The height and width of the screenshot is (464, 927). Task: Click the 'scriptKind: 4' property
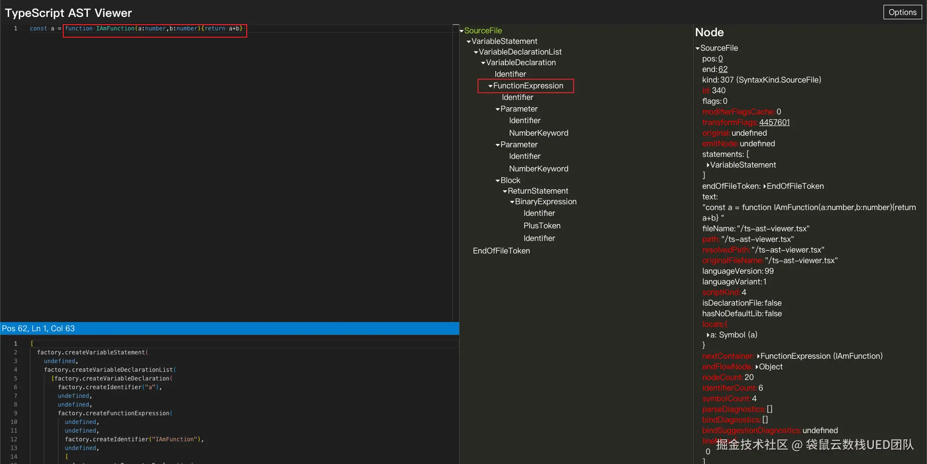click(724, 293)
